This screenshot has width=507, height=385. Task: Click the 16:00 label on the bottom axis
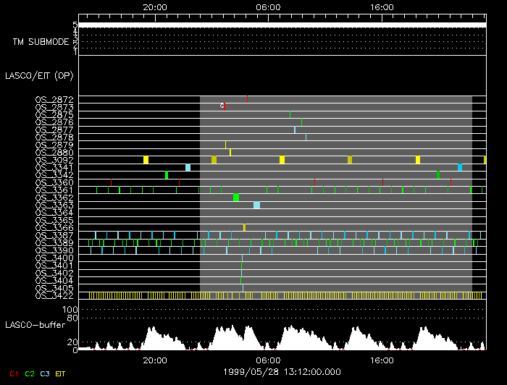(x=382, y=360)
